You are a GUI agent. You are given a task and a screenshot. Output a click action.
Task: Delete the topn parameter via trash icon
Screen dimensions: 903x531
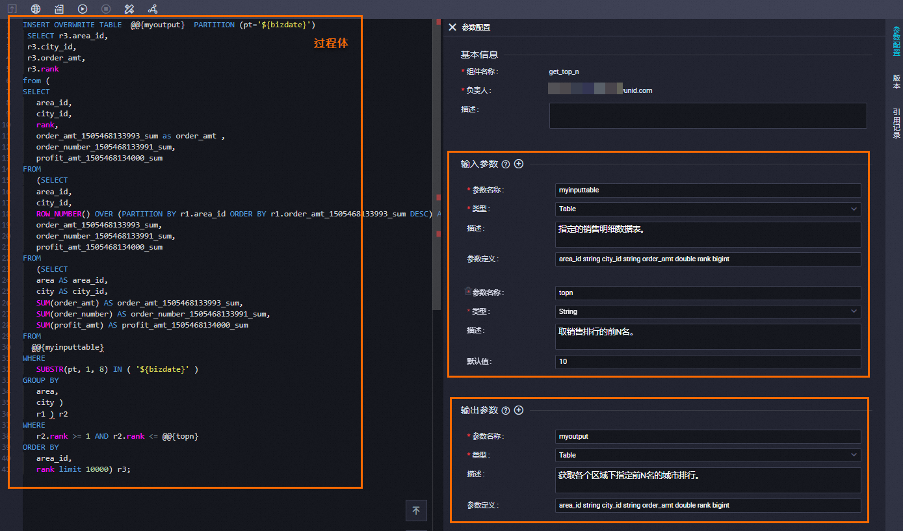pyautogui.click(x=468, y=292)
